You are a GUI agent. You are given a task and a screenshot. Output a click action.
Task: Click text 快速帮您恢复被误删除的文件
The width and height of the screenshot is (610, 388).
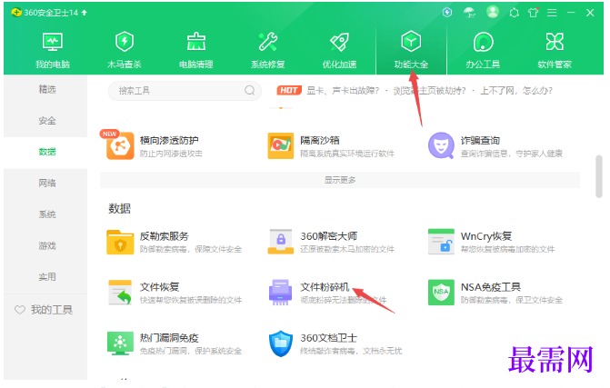click(191, 300)
